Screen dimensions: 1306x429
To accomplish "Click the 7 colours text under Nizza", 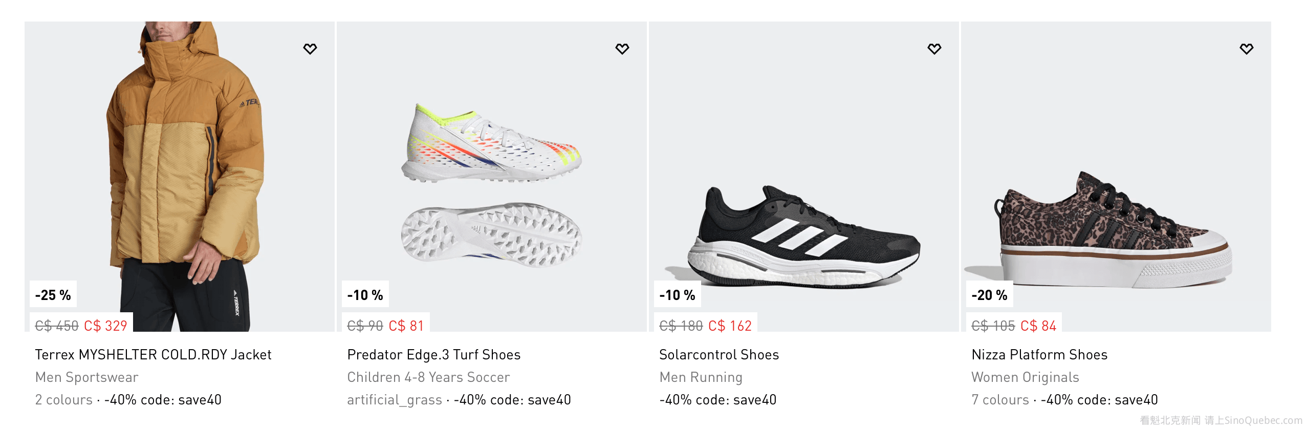I will pyautogui.click(x=1000, y=400).
